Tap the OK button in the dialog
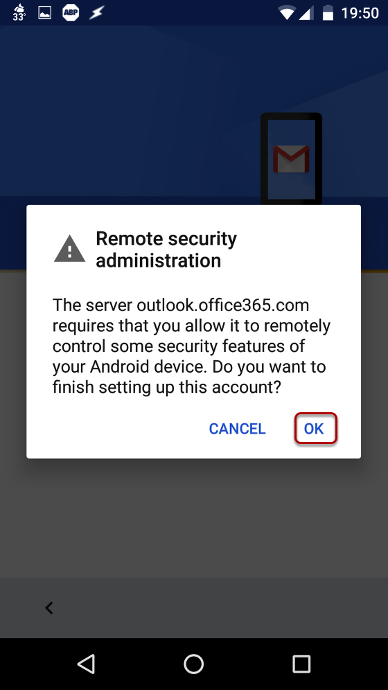388x690 pixels. [x=315, y=428]
